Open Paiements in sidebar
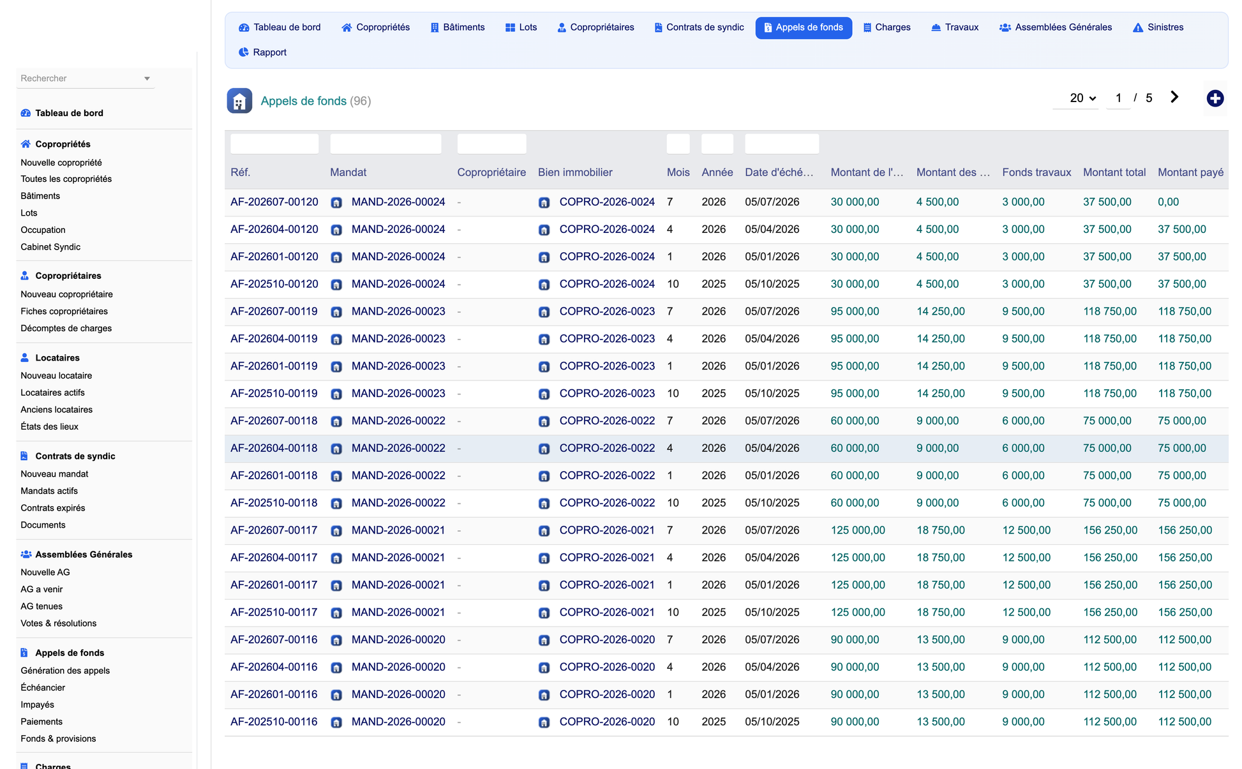 (x=41, y=722)
